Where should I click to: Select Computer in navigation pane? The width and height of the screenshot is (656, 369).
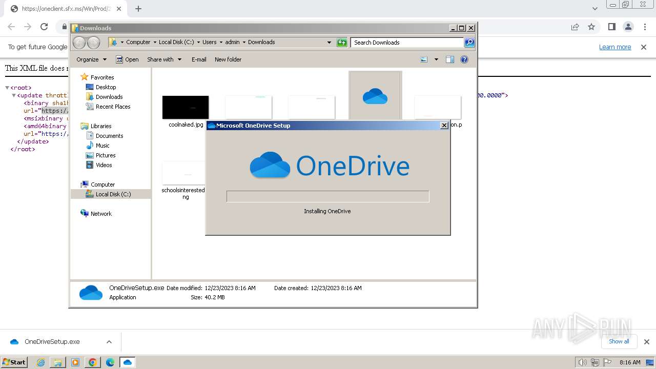click(98, 184)
